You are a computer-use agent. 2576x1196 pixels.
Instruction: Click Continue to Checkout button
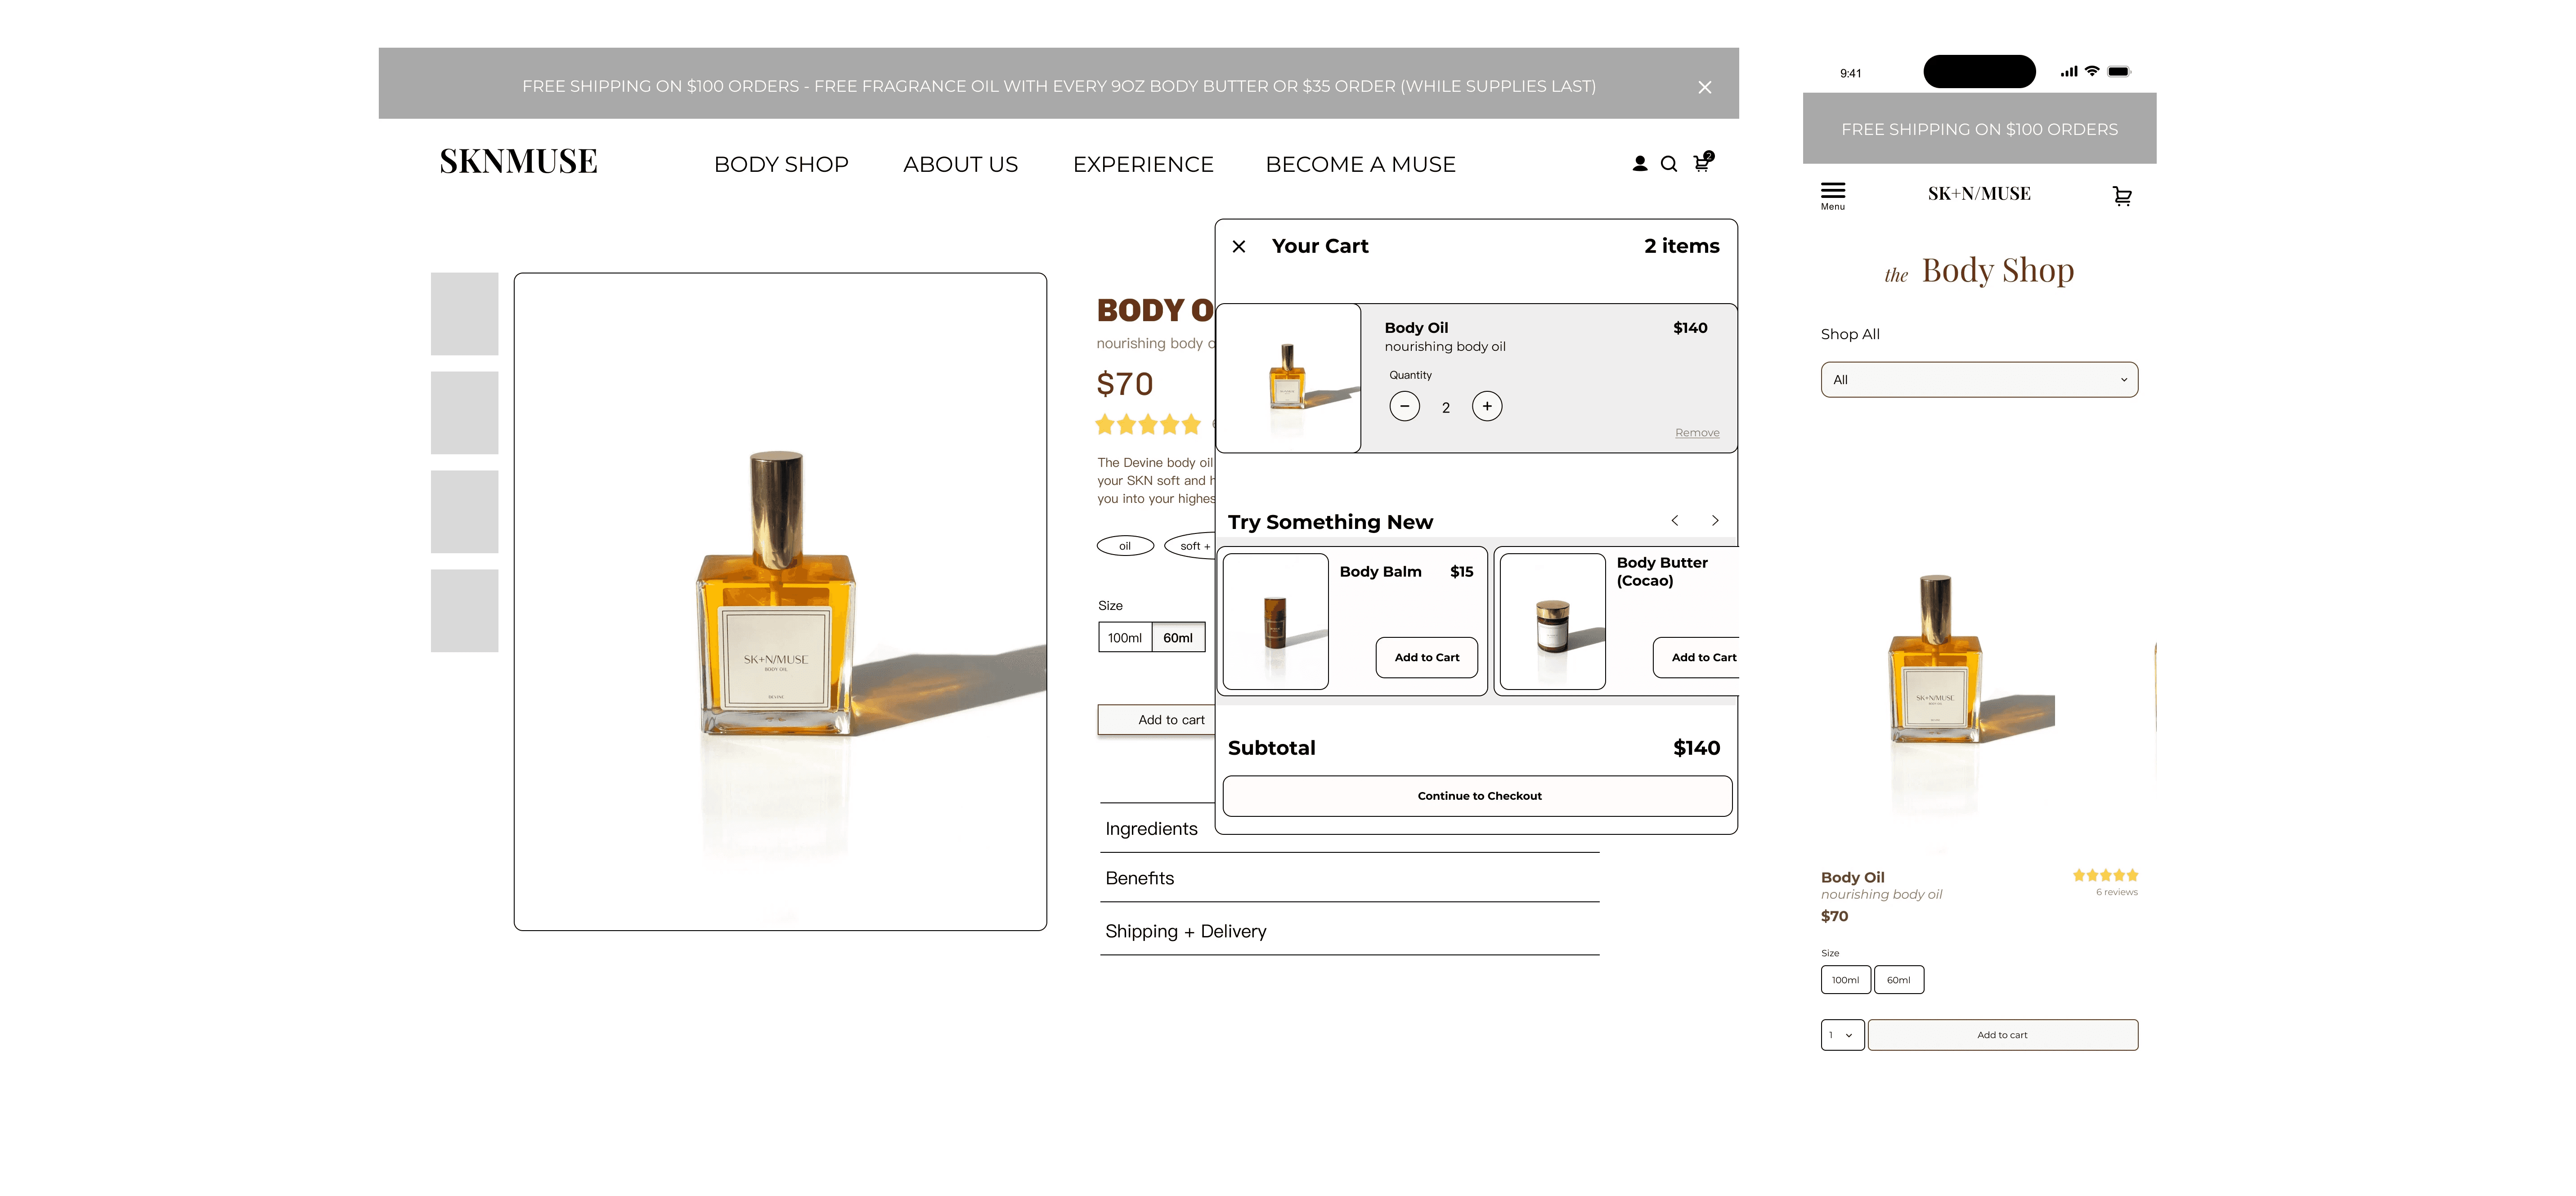[1477, 796]
